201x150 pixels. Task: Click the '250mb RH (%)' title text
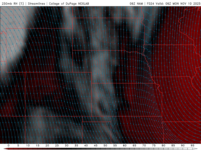tap(13, 3)
